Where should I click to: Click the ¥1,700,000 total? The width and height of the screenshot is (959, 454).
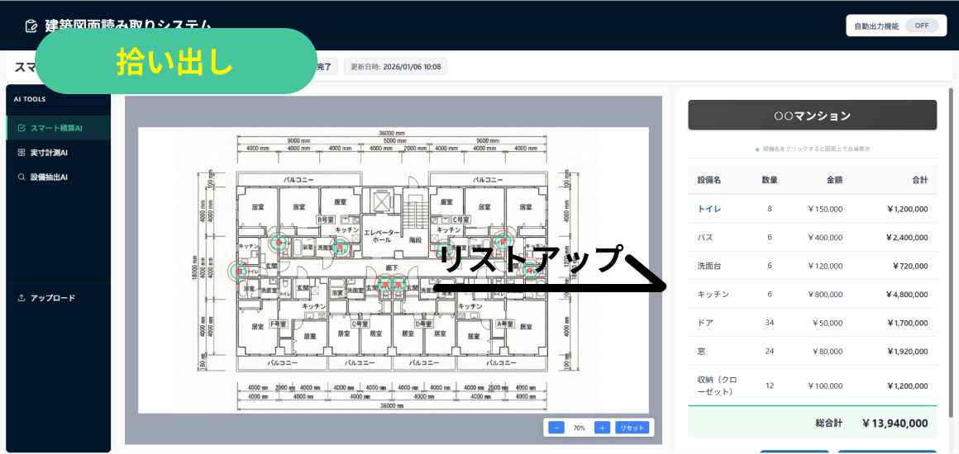908,323
